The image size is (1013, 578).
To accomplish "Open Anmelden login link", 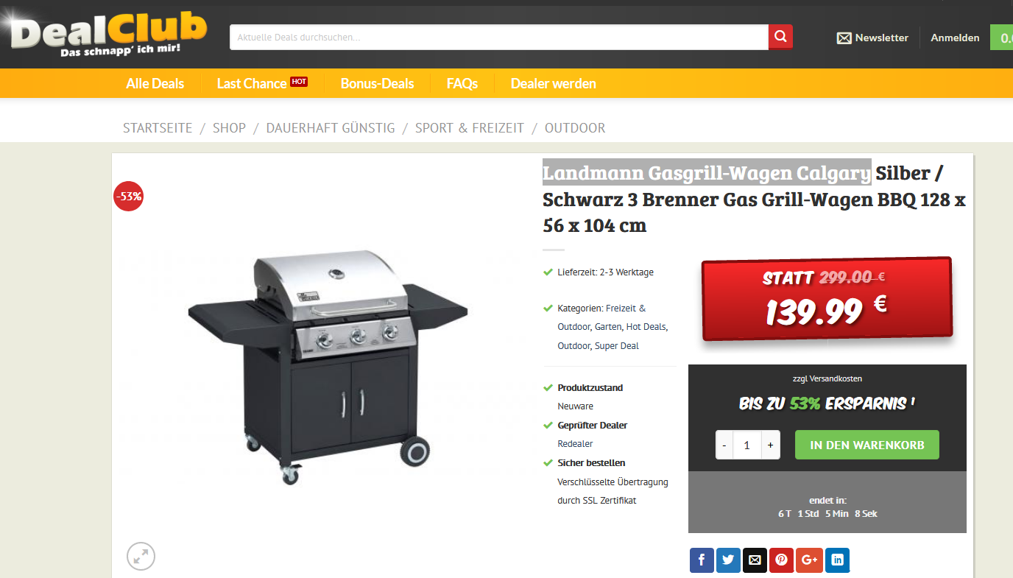I will coord(955,38).
